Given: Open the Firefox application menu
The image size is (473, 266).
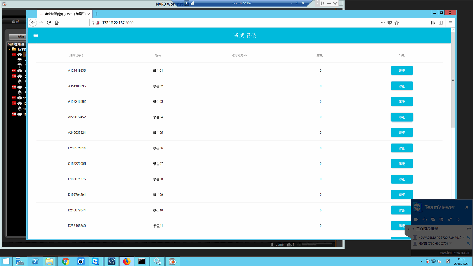Looking at the screenshot, I should click(450, 23).
